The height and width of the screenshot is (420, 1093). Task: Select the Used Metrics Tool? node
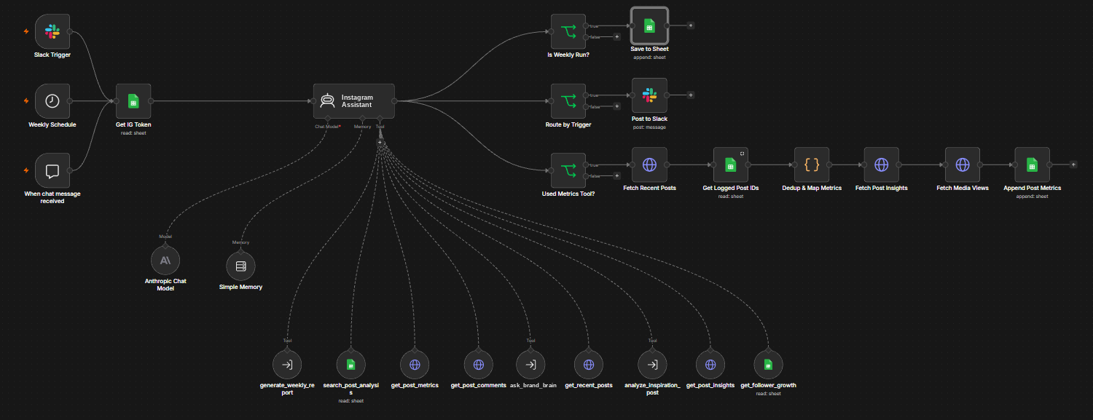[x=568, y=171]
